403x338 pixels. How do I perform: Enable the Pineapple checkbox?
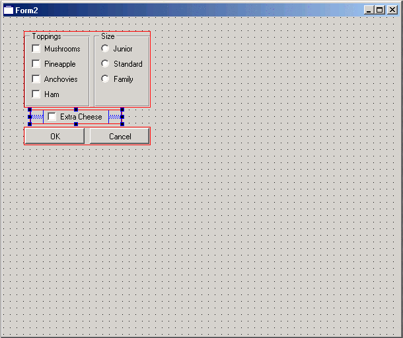point(36,64)
